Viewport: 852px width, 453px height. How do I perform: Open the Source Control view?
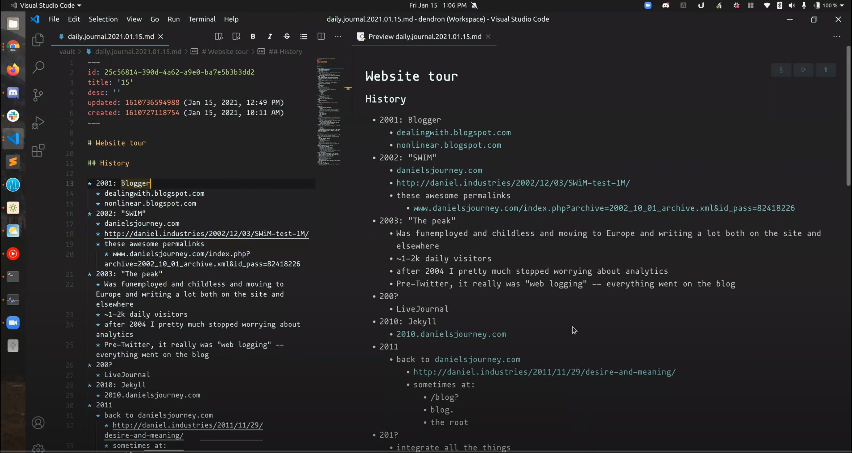coord(38,95)
